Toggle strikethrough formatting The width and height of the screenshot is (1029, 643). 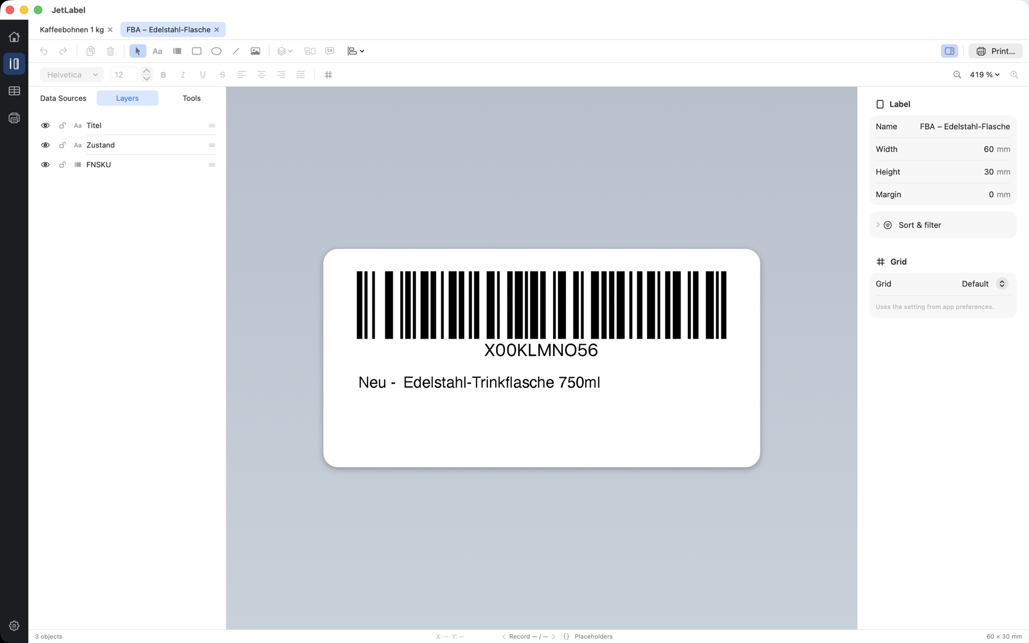(222, 74)
